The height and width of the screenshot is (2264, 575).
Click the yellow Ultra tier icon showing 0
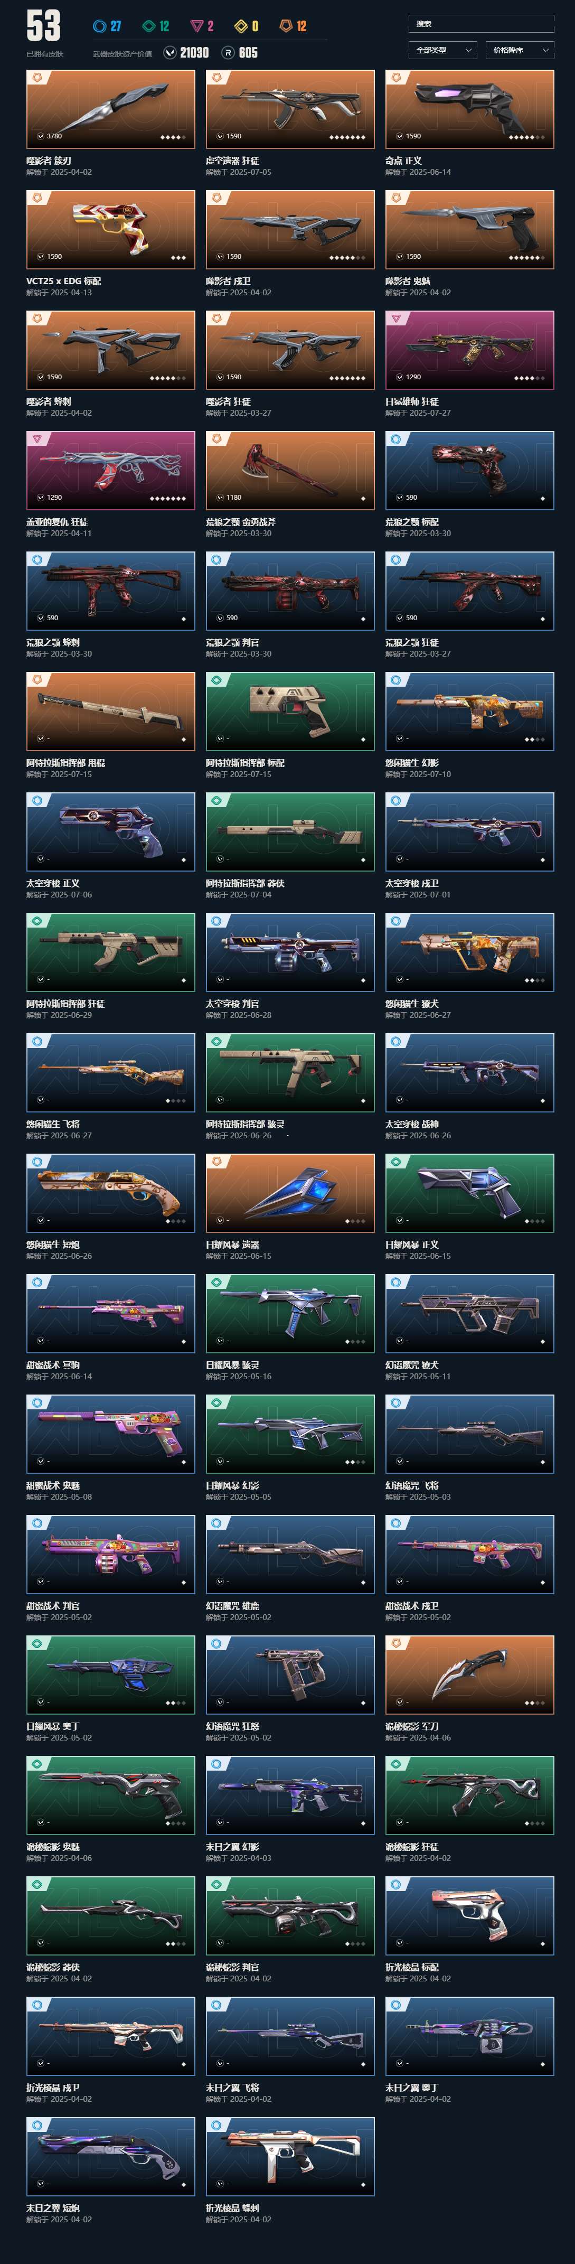pyautogui.click(x=241, y=26)
